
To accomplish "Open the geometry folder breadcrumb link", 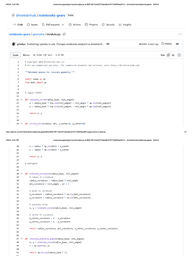I will pos(38,34).
